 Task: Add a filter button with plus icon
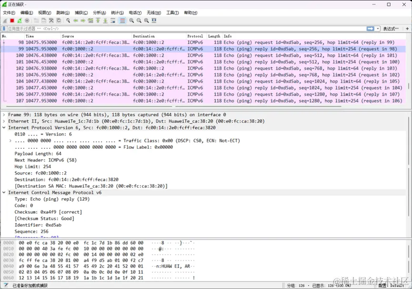pos(407,29)
